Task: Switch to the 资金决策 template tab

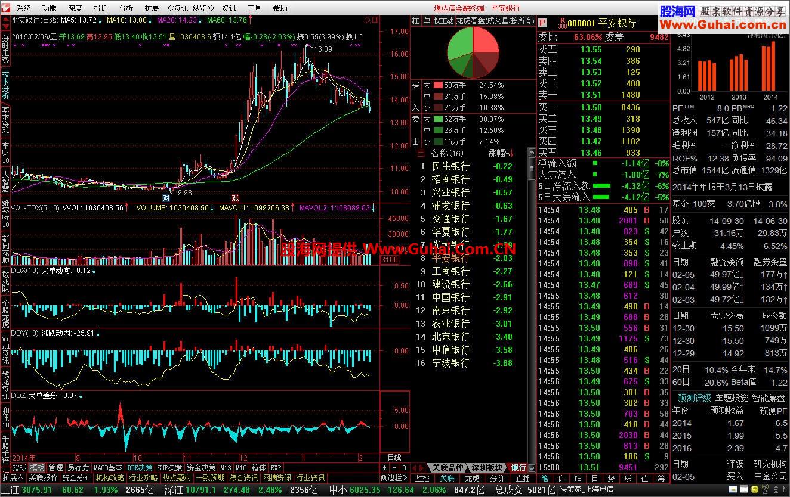Action: pyautogui.click(x=202, y=468)
